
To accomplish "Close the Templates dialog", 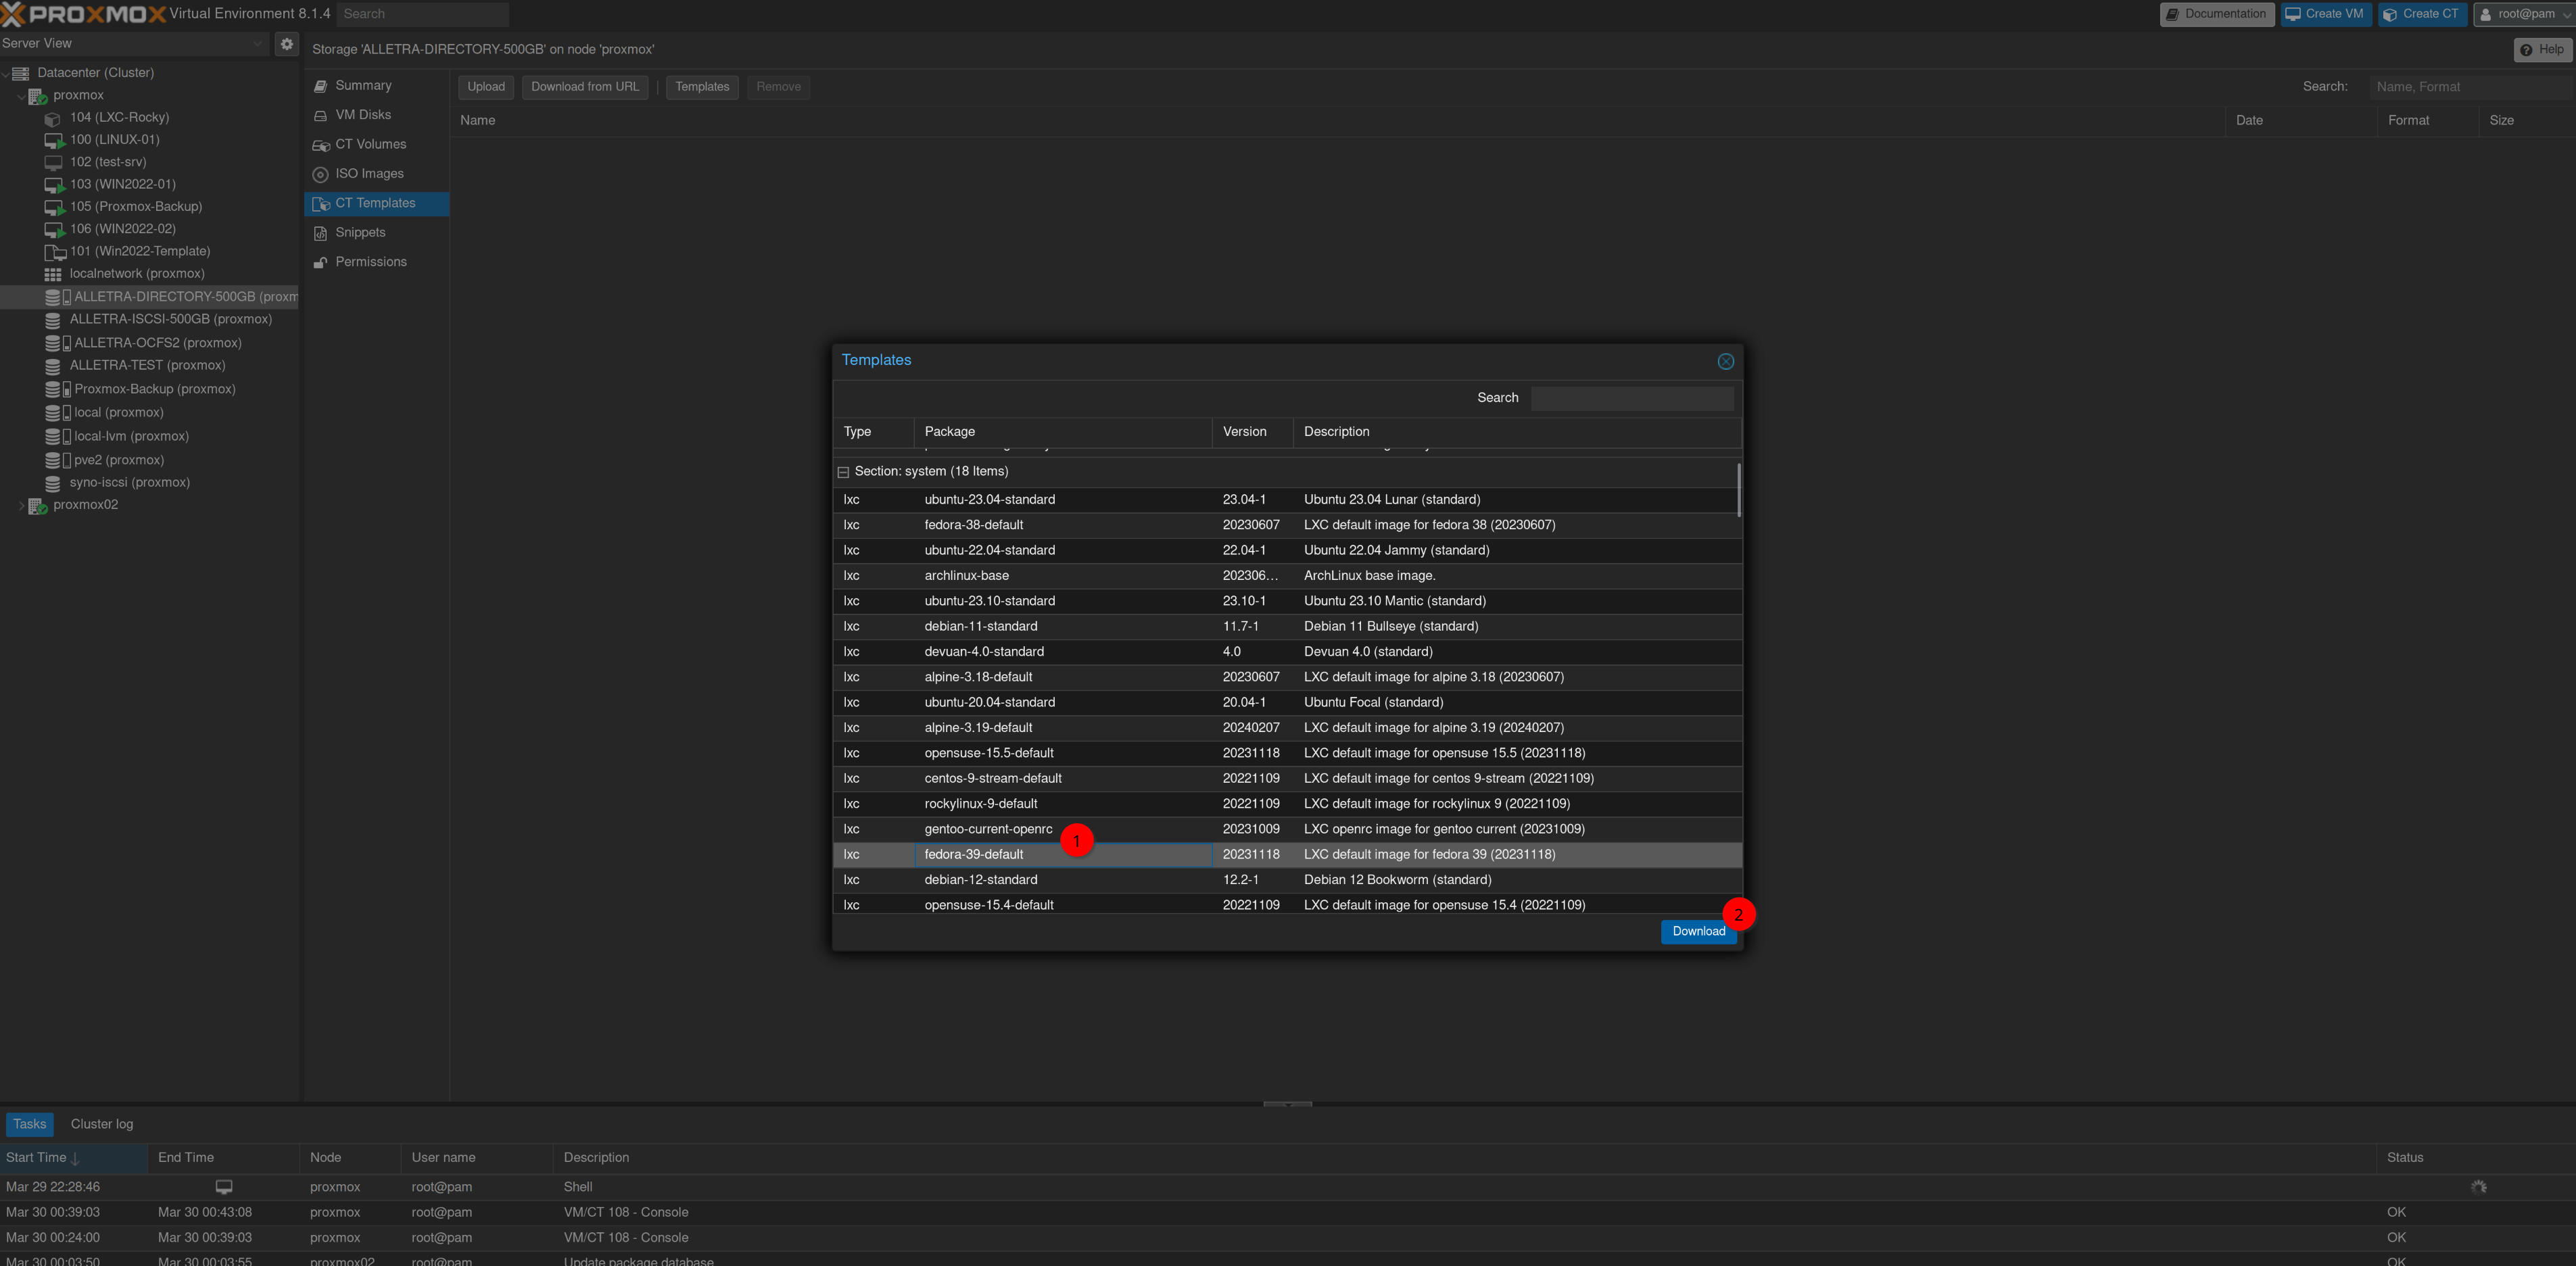I will [x=1725, y=362].
